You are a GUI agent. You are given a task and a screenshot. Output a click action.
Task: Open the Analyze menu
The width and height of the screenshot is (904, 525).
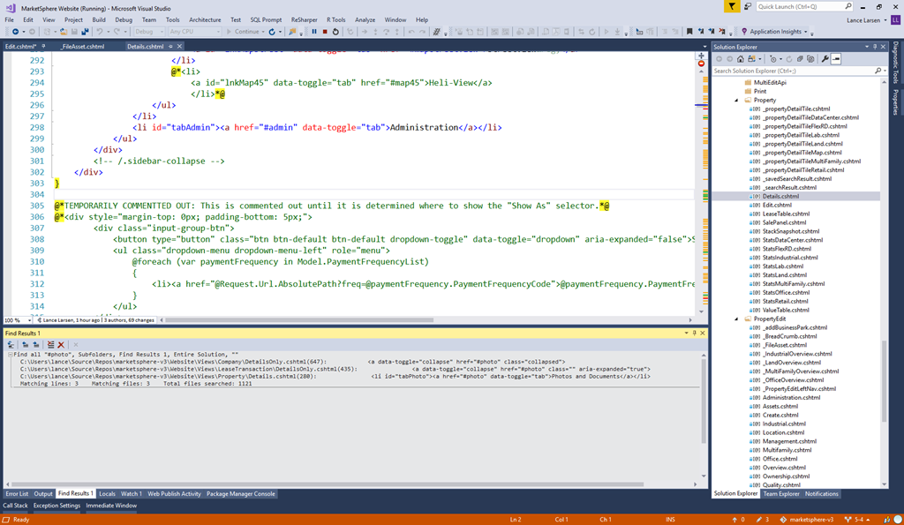click(x=365, y=19)
